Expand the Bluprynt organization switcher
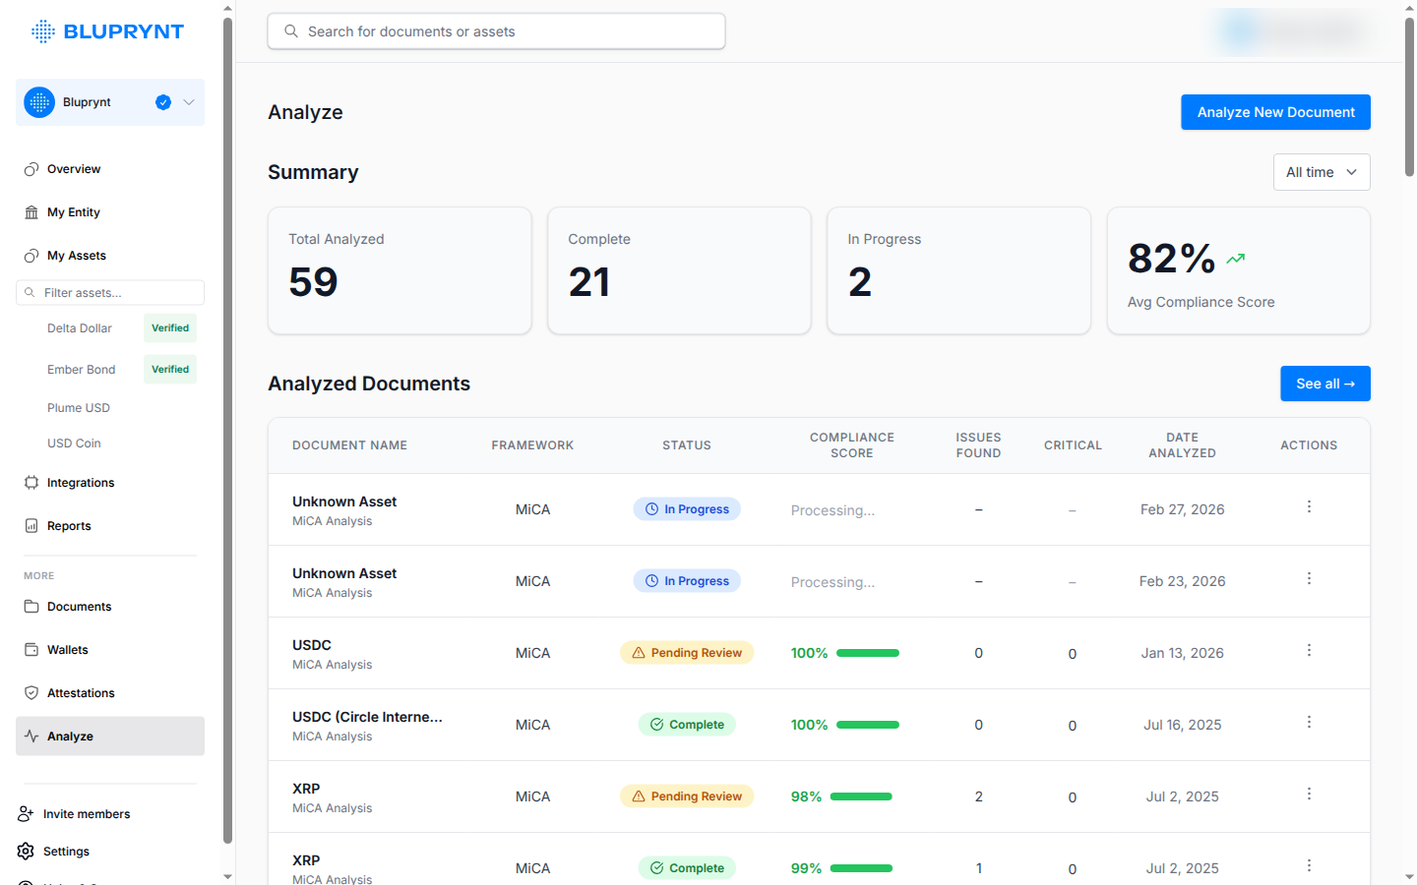This screenshot has height=885, width=1417. (110, 102)
